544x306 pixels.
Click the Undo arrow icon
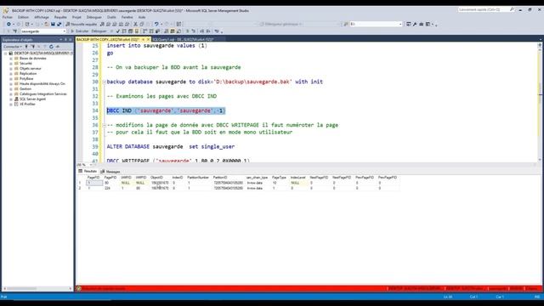point(156,25)
